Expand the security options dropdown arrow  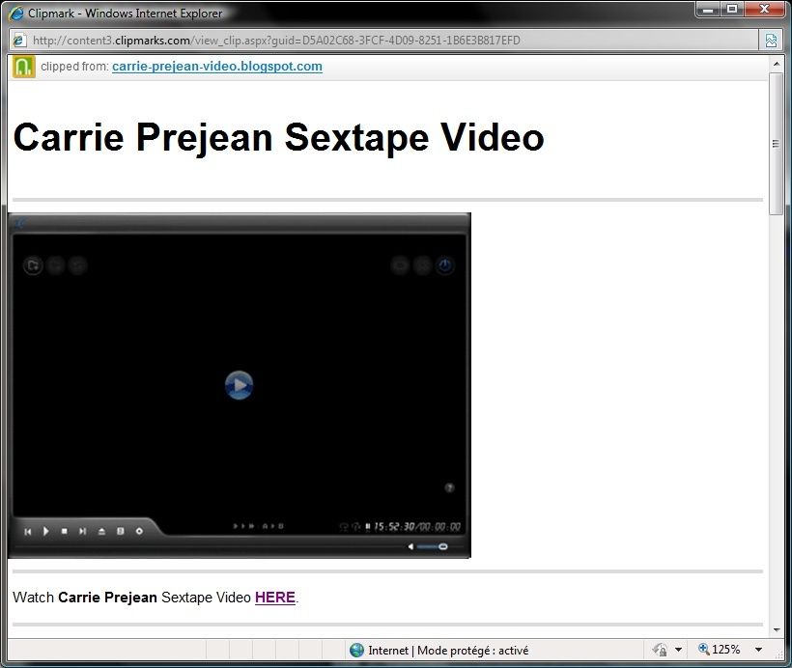click(678, 650)
